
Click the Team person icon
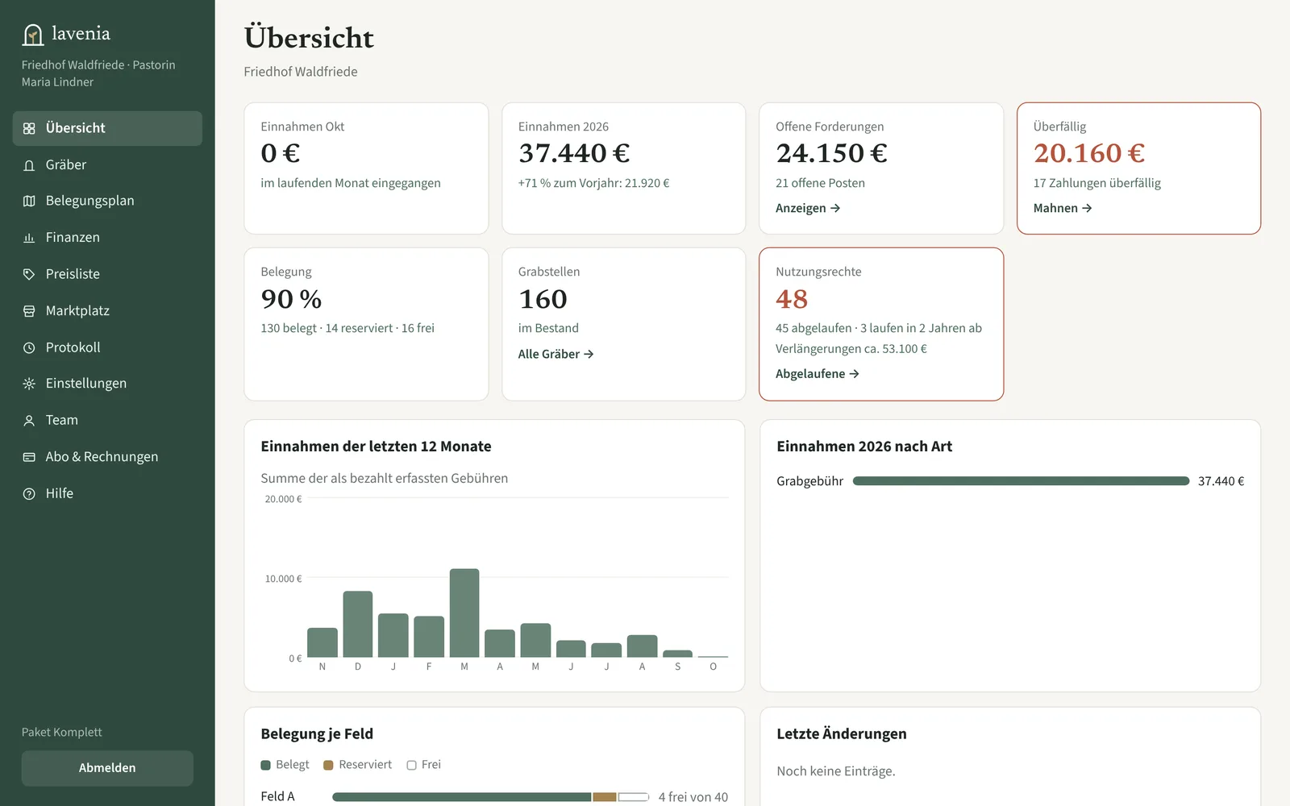pos(29,421)
